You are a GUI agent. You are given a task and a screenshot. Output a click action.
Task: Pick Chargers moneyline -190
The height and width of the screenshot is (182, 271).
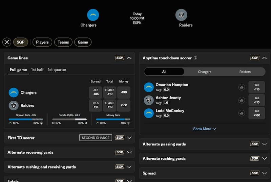(124, 92)
